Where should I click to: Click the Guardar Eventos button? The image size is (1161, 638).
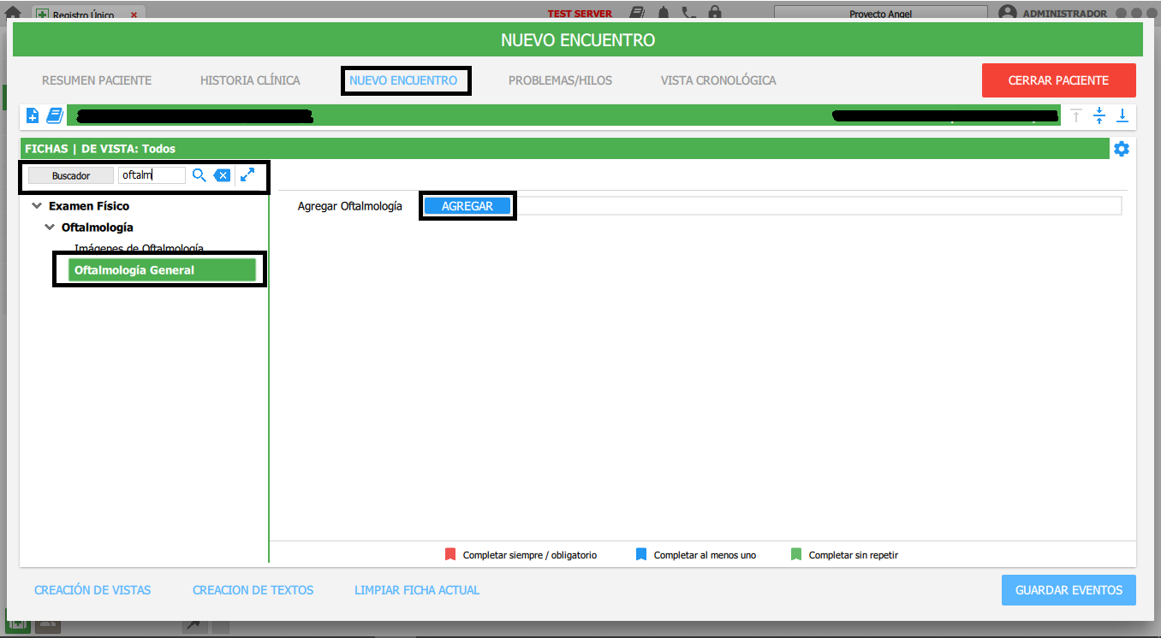[1069, 590]
